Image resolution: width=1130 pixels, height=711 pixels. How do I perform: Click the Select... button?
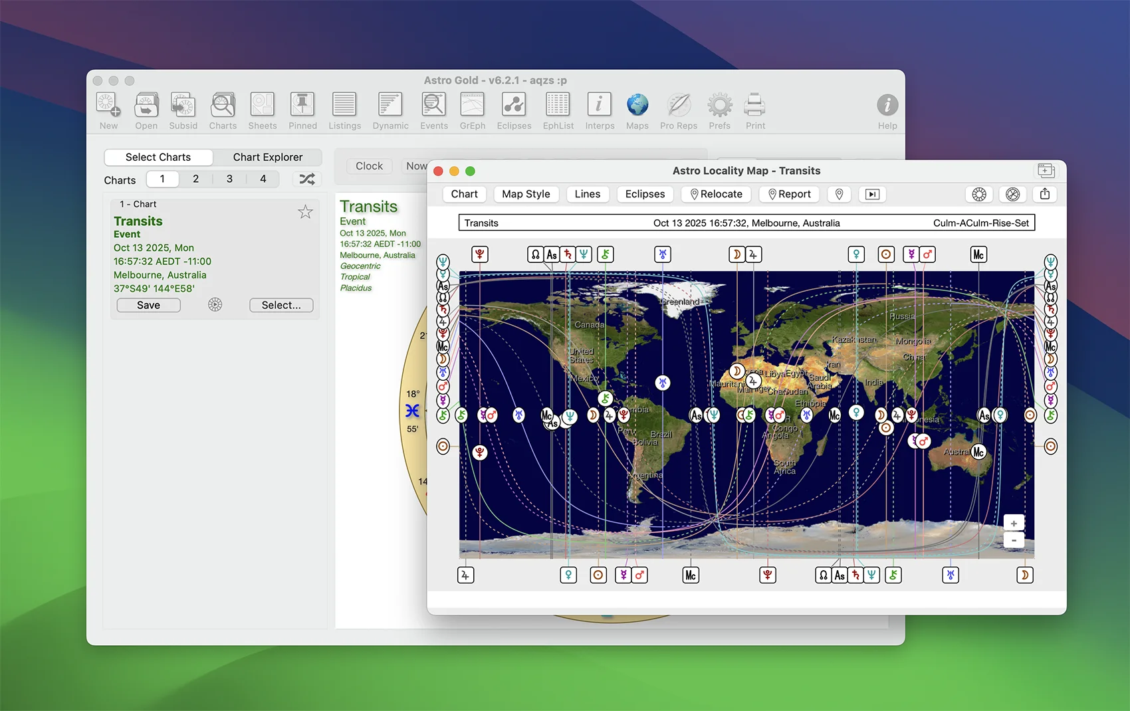coord(281,305)
